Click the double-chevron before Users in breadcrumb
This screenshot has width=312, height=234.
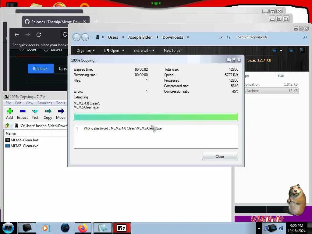pyautogui.click(x=103, y=37)
